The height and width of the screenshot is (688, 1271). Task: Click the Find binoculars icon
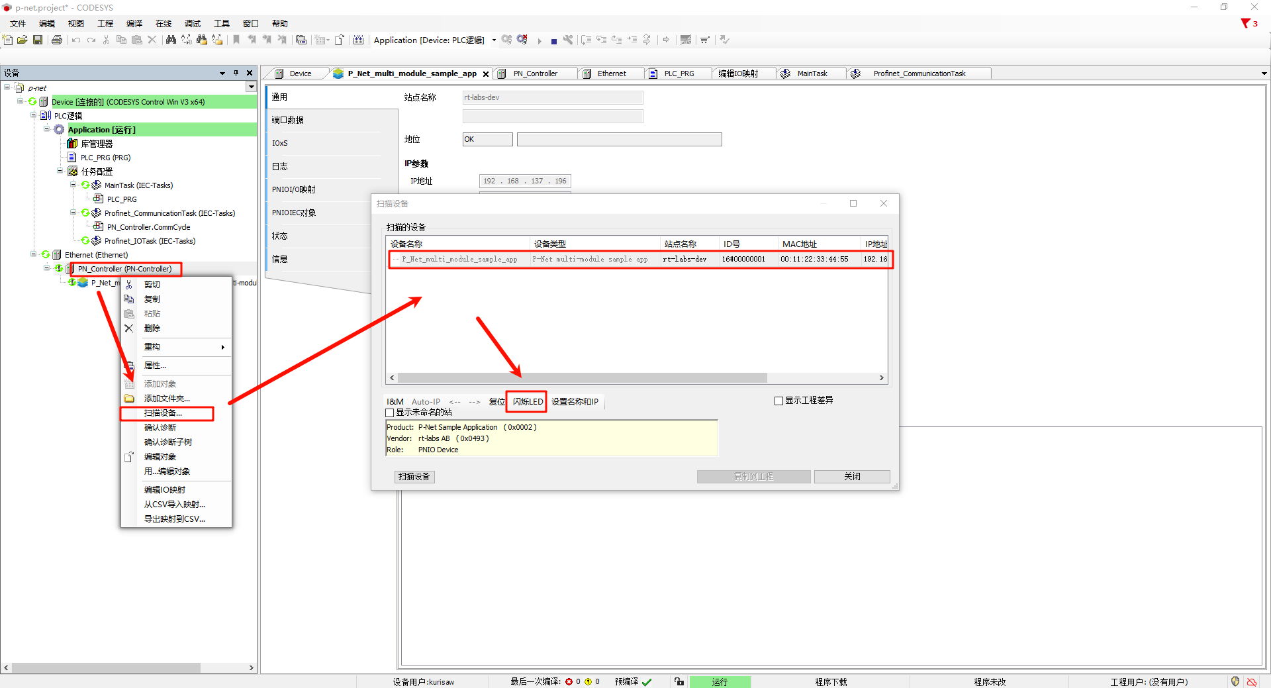click(x=171, y=40)
